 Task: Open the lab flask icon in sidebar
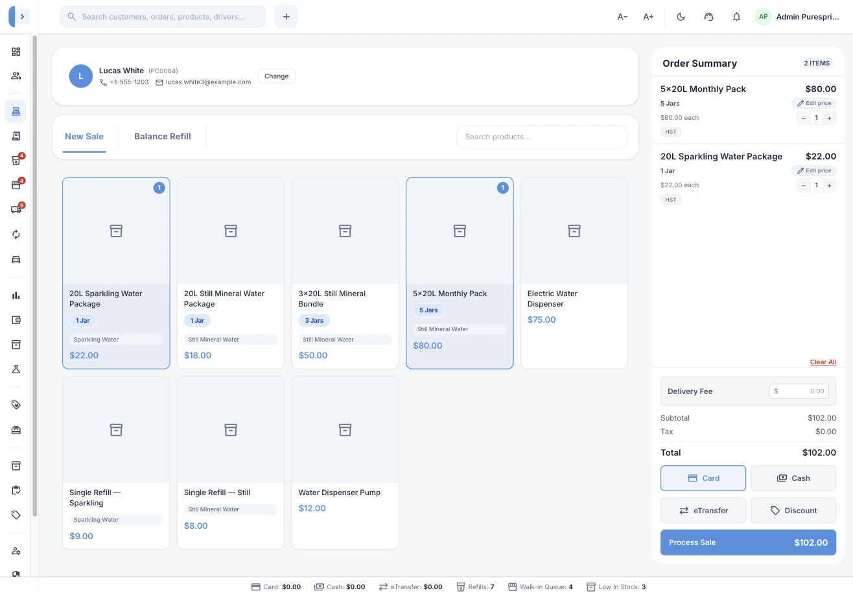16,369
